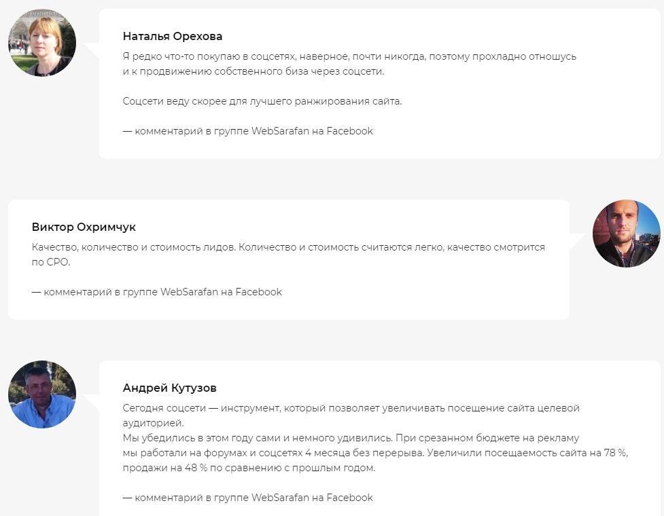Click Виктор Охримчук's profile photo
This screenshot has width=664, height=516.
click(627, 234)
